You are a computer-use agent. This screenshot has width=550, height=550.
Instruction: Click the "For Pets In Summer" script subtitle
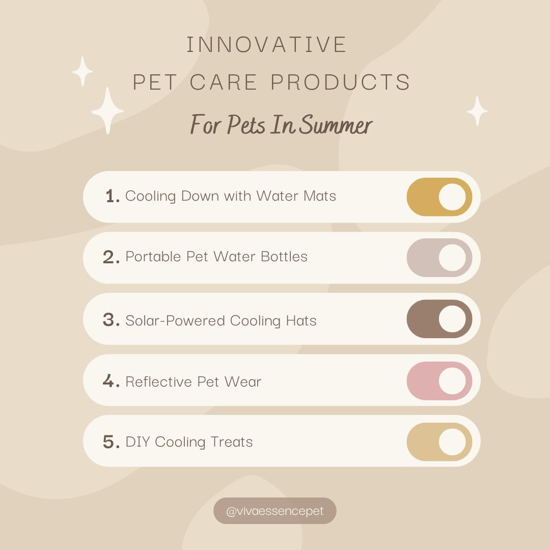pos(281,125)
